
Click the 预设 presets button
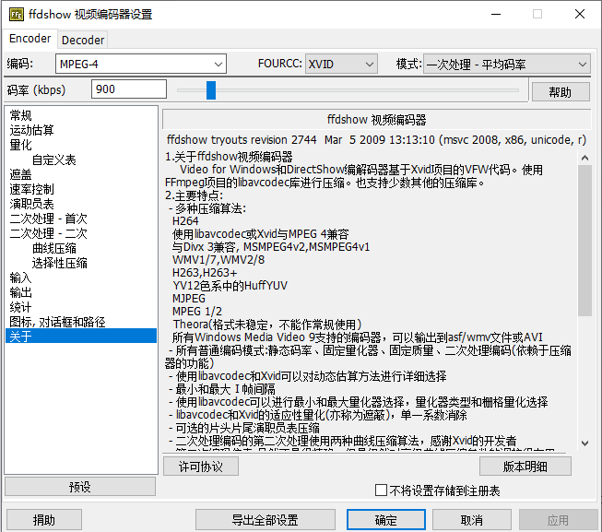coord(80,487)
